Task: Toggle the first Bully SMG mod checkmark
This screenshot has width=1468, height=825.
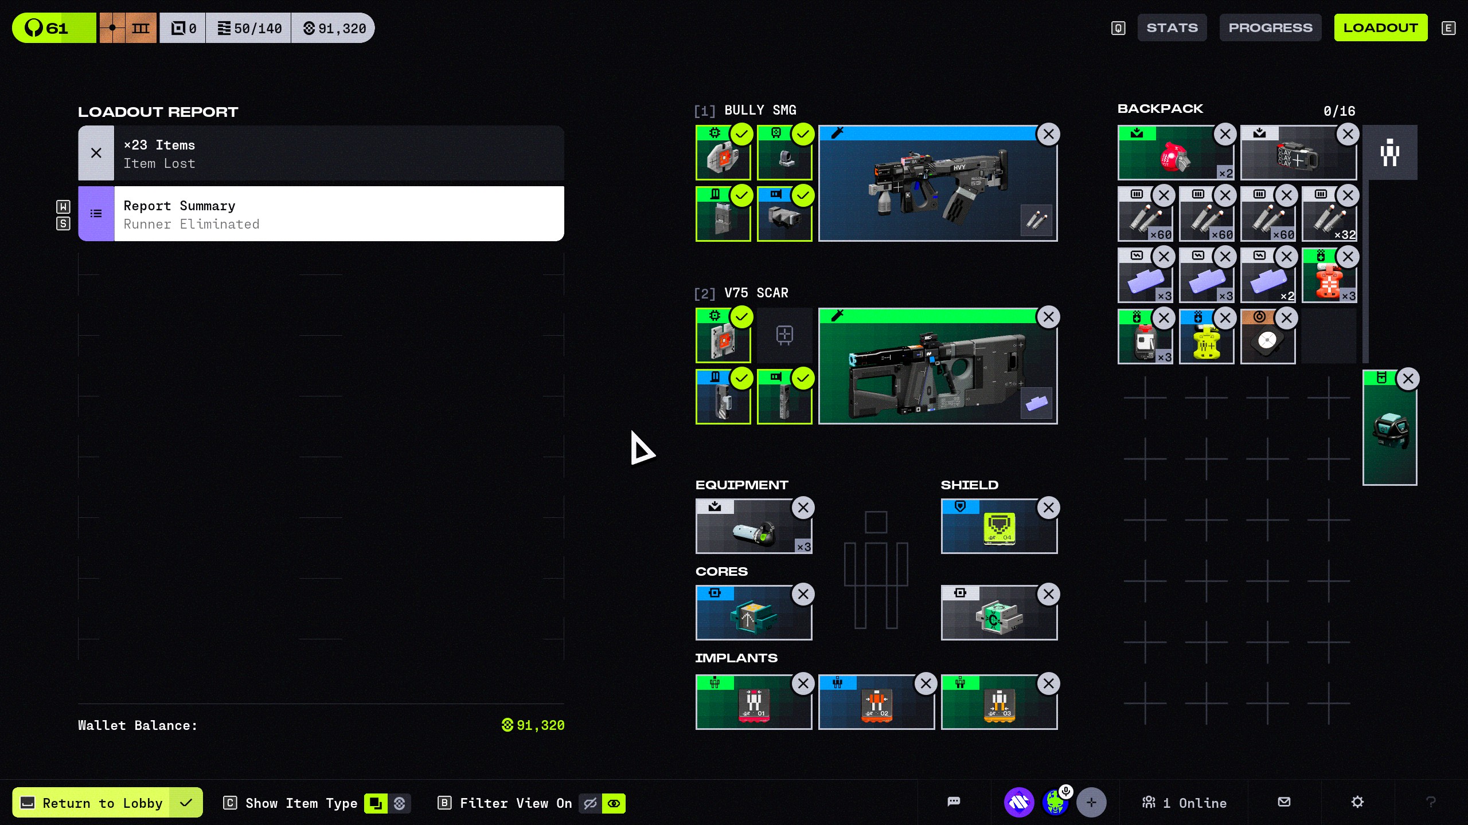Action: point(741,135)
